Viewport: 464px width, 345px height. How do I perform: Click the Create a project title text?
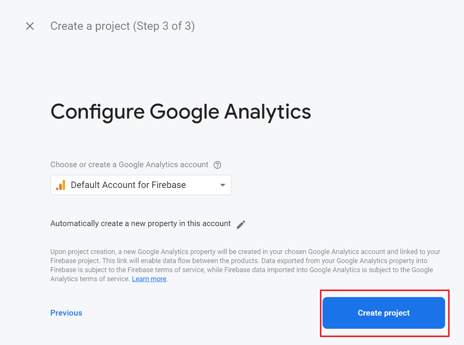coord(90,26)
